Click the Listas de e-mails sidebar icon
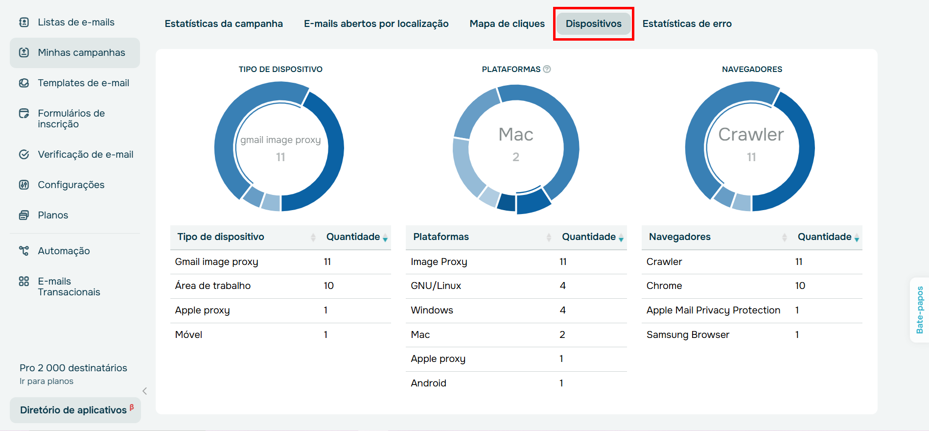Image resolution: width=929 pixels, height=431 pixels. pyautogui.click(x=24, y=22)
